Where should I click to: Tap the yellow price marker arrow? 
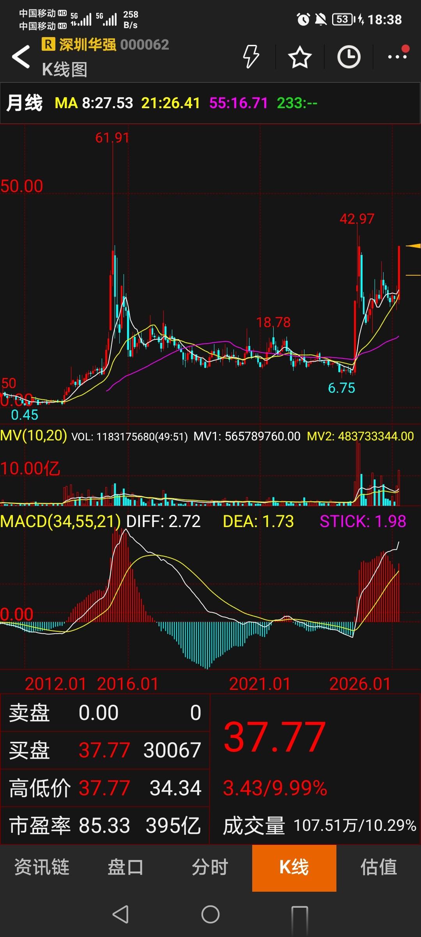pyautogui.click(x=413, y=246)
